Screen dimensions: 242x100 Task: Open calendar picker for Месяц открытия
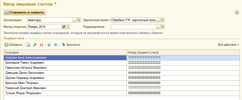coord(64,27)
